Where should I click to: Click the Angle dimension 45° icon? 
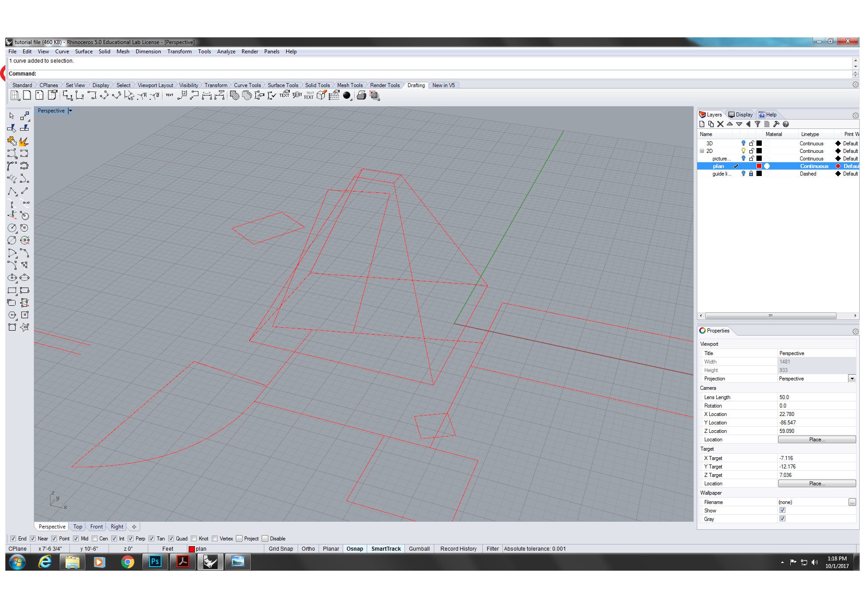[x=129, y=95]
